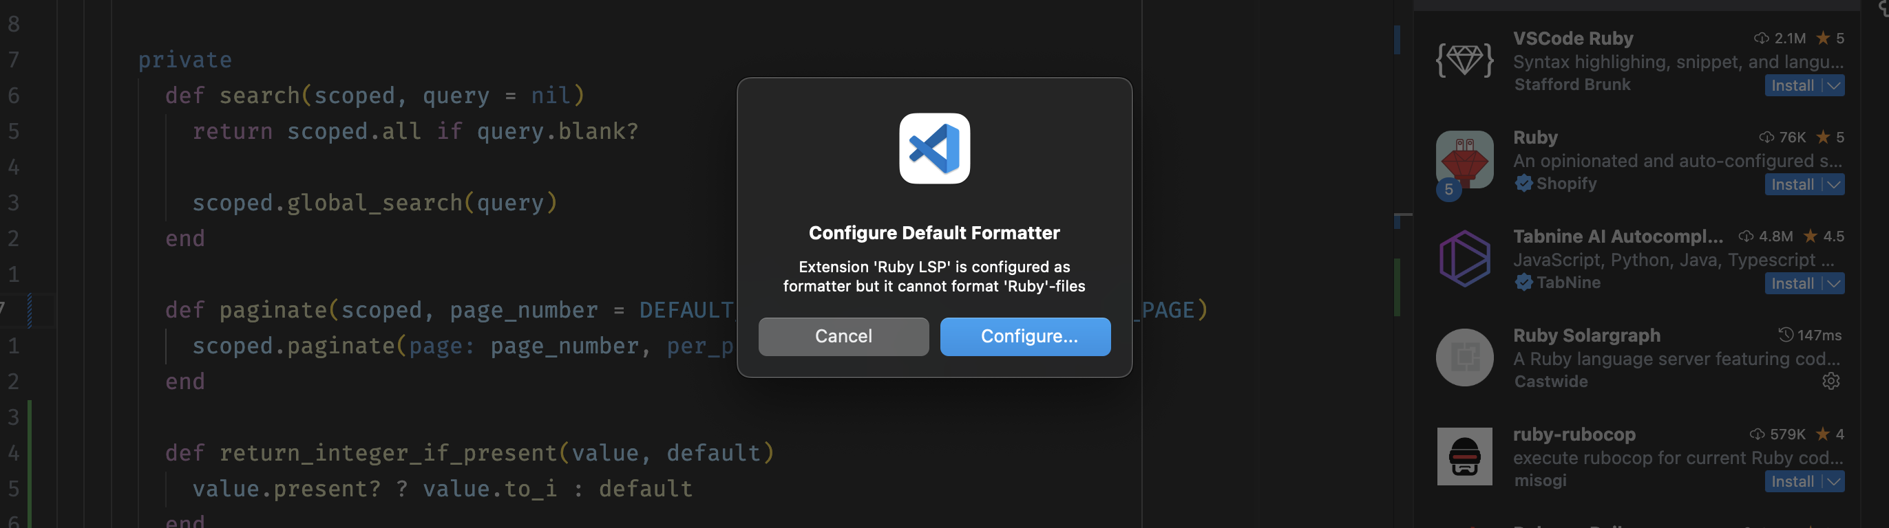This screenshot has height=528, width=1889.
Task: Click the Configure... button
Action: click(1024, 337)
